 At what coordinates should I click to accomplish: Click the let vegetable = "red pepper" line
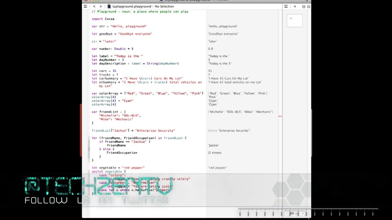click(x=118, y=168)
